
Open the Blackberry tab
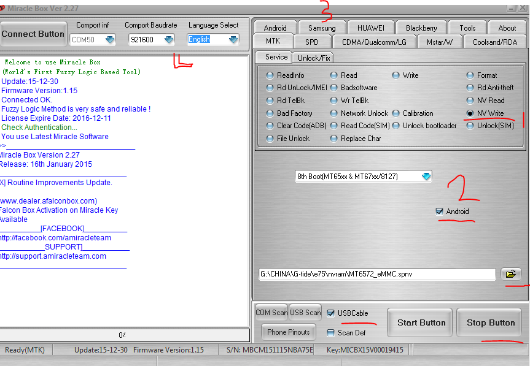pos(421,28)
